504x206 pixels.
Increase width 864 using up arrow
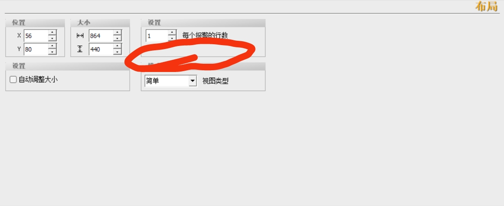(x=118, y=33)
